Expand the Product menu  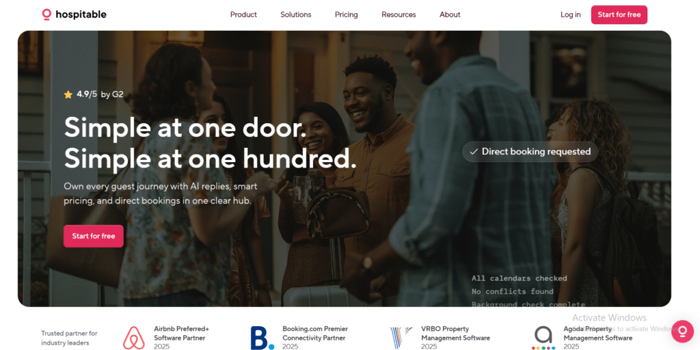[x=244, y=14]
